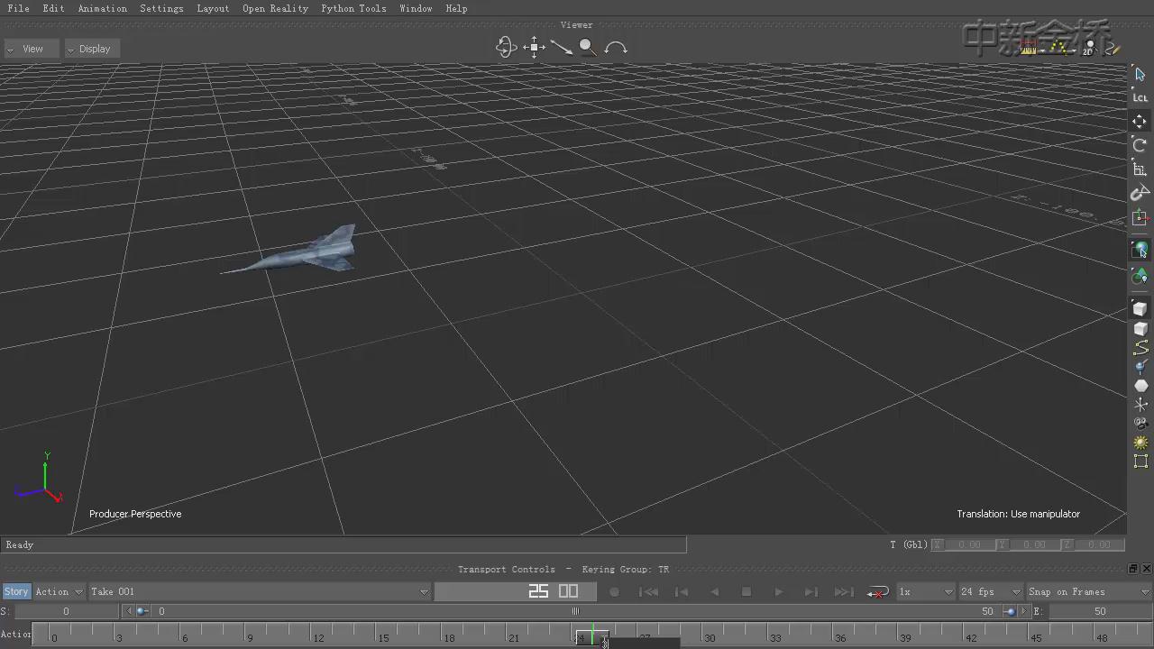The width and height of the screenshot is (1154, 649).
Task: Click the timecode display showing 25 00
Action: pyautogui.click(x=515, y=591)
